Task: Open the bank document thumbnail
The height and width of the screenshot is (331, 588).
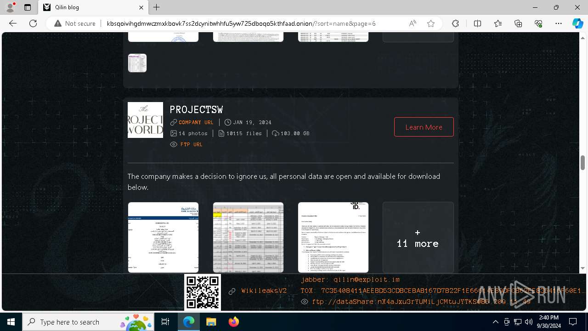Action: (x=163, y=237)
